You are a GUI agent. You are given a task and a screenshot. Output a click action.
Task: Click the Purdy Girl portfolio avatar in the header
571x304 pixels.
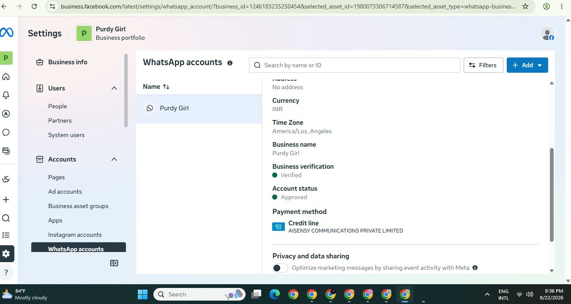[x=84, y=33]
